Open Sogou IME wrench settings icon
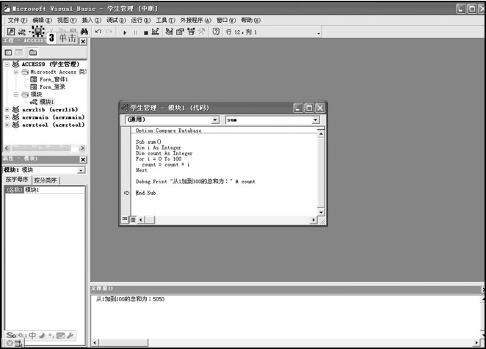Screen dimensions: 486x349 click(x=70, y=335)
